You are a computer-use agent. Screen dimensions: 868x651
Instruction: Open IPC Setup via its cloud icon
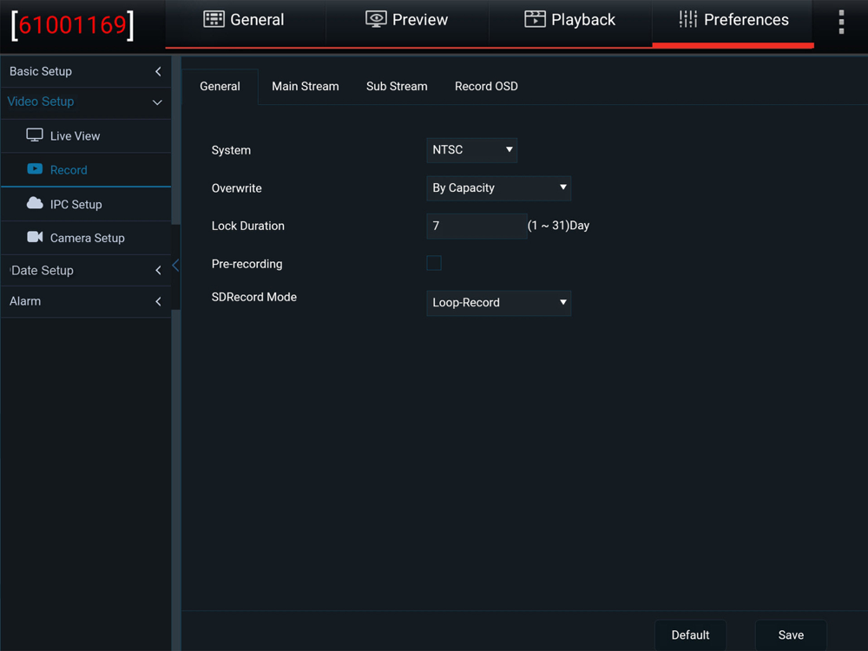[x=35, y=204]
